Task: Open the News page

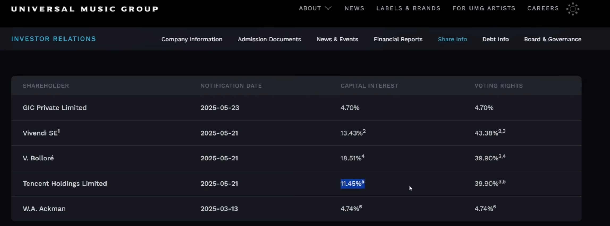Action: coord(354,8)
